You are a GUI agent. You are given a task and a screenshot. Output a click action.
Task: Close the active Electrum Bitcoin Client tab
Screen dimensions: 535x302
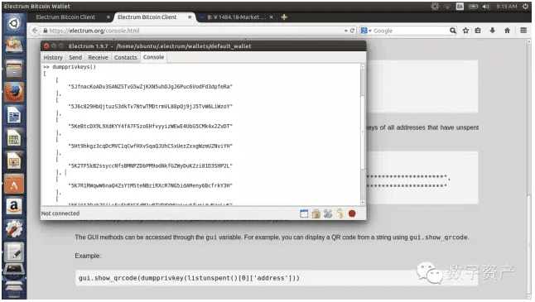(190, 17)
